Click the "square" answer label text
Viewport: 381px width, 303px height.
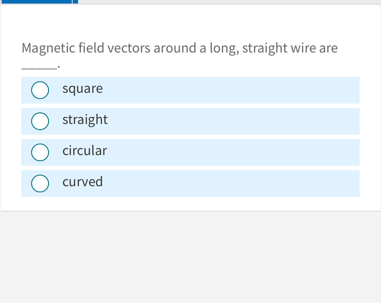82,89
